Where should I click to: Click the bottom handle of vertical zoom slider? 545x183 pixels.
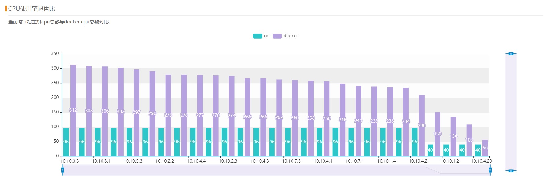click(511, 171)
